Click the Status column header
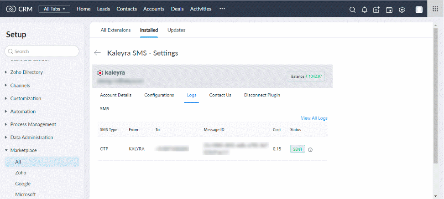444x199 pixels. (296, 130)
